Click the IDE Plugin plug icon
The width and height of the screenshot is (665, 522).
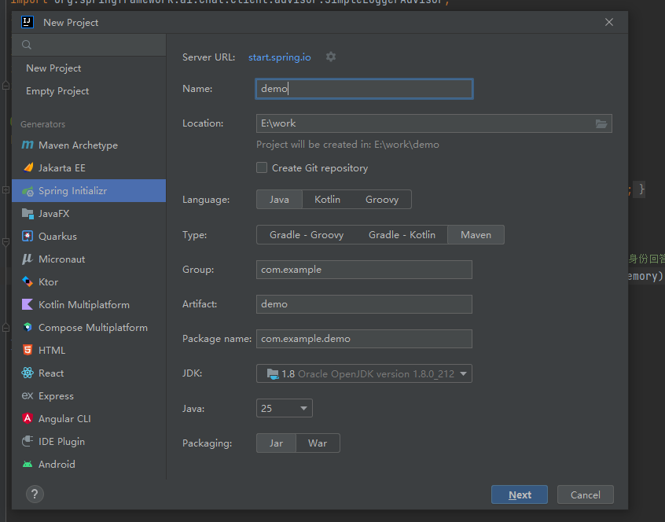[x=28, y=441]
